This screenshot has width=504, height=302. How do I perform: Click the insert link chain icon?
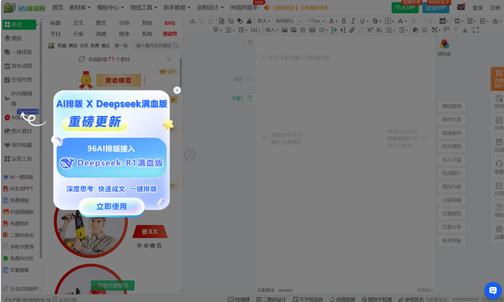(x=352, y=30)
